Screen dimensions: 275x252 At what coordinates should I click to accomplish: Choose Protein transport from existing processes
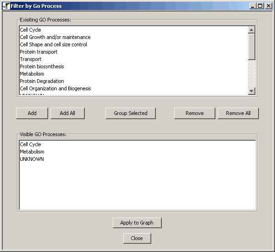[x=38, y=52]
